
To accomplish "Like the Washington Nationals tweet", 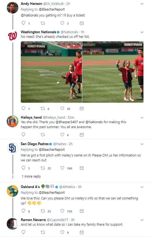I will 62,108.
